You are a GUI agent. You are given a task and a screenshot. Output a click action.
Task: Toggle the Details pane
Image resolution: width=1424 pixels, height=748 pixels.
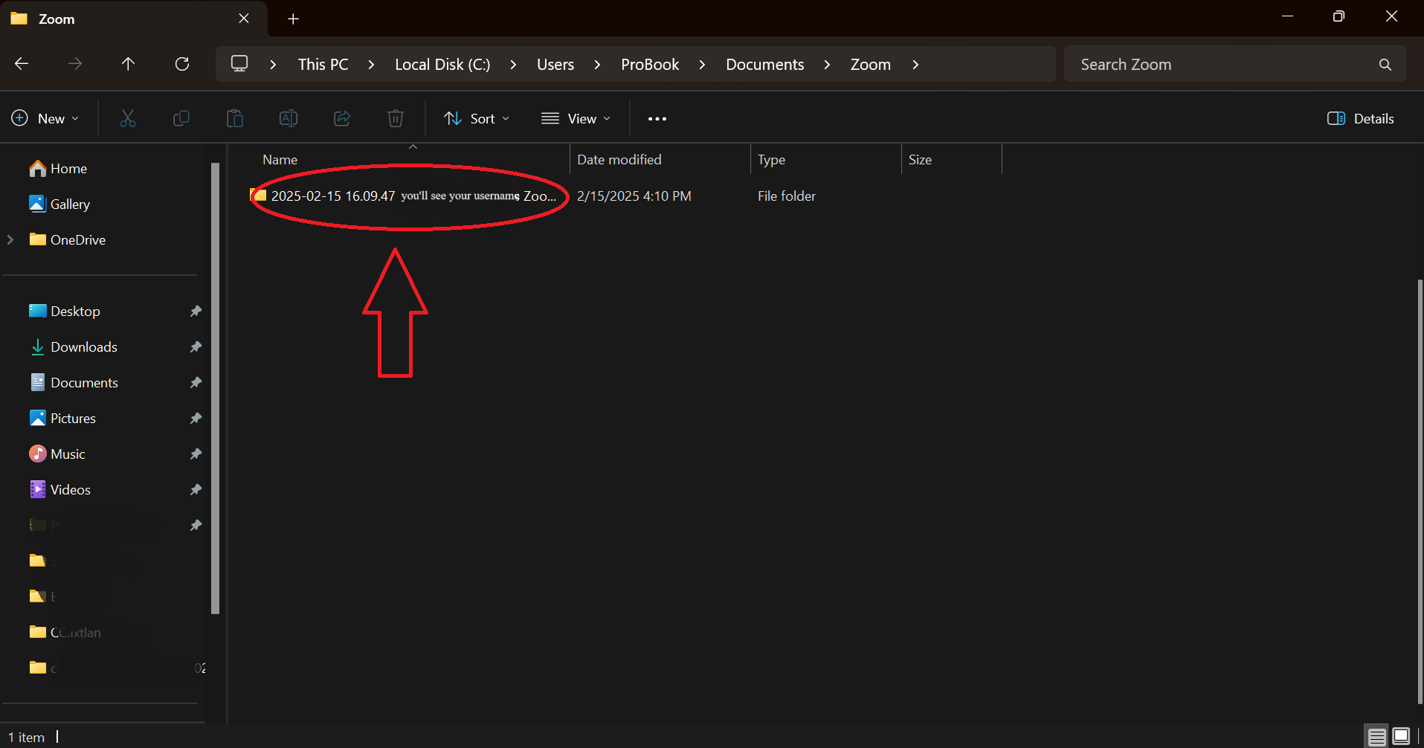click(1361, 118)
